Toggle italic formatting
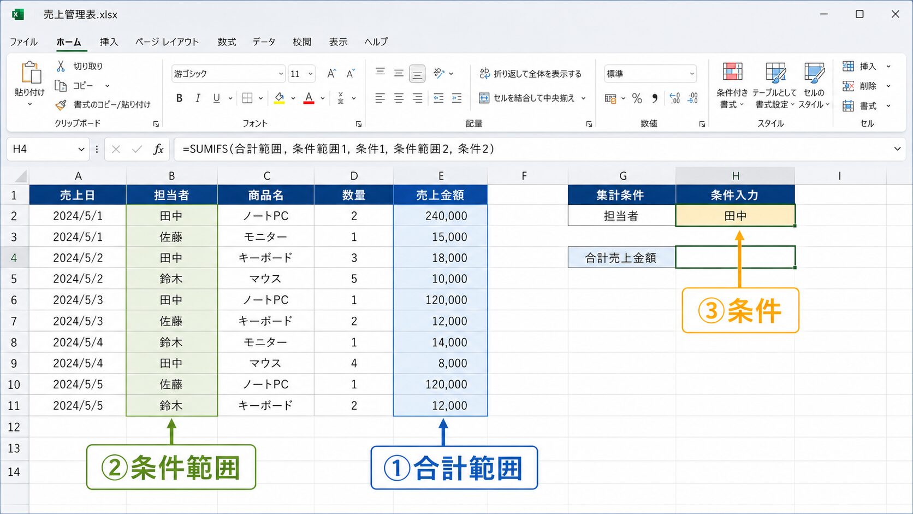The width and height of the screenshot is (913, 514). click(198, 98)
